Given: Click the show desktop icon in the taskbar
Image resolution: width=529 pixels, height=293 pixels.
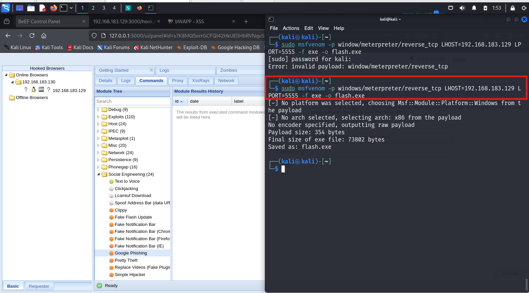Looking at the screenshot, I should pos(20,8).
